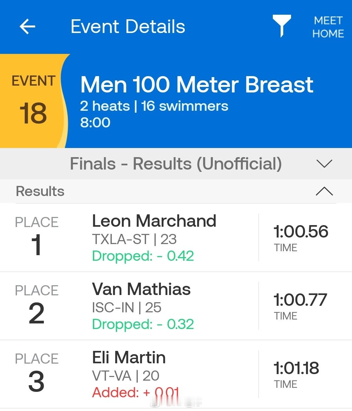This screenshot has width=352, height=411.
Task: Open Leon Marchand's result entry
Action: click(x=154, y=221)
